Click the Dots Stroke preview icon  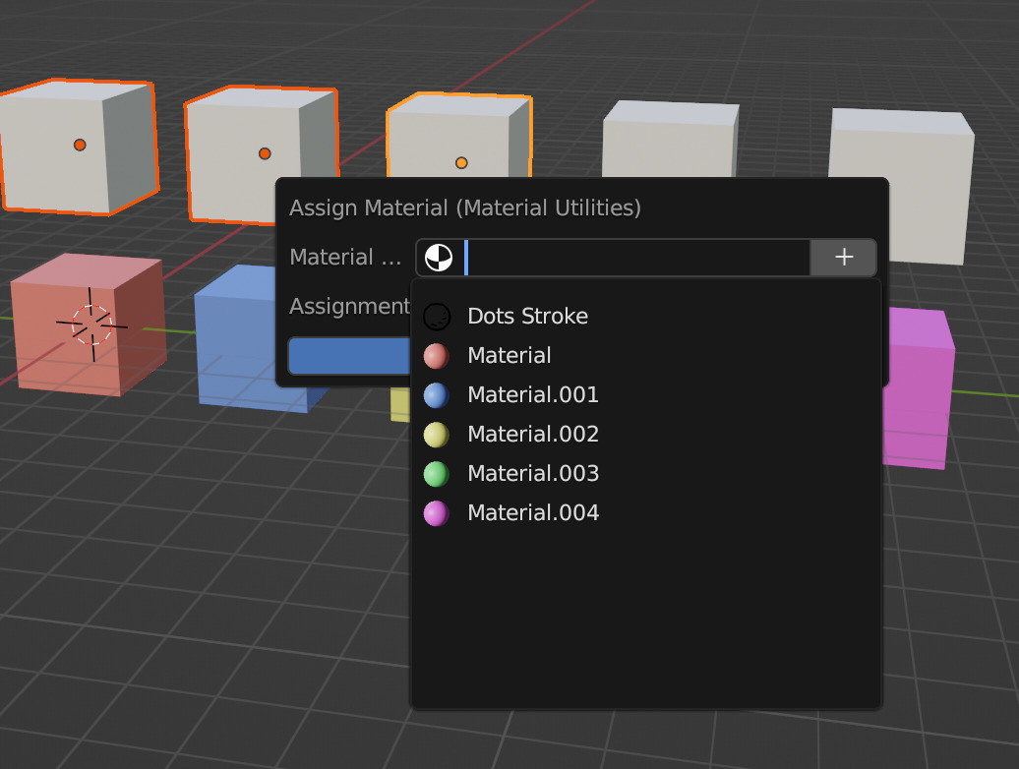point(437,316)
